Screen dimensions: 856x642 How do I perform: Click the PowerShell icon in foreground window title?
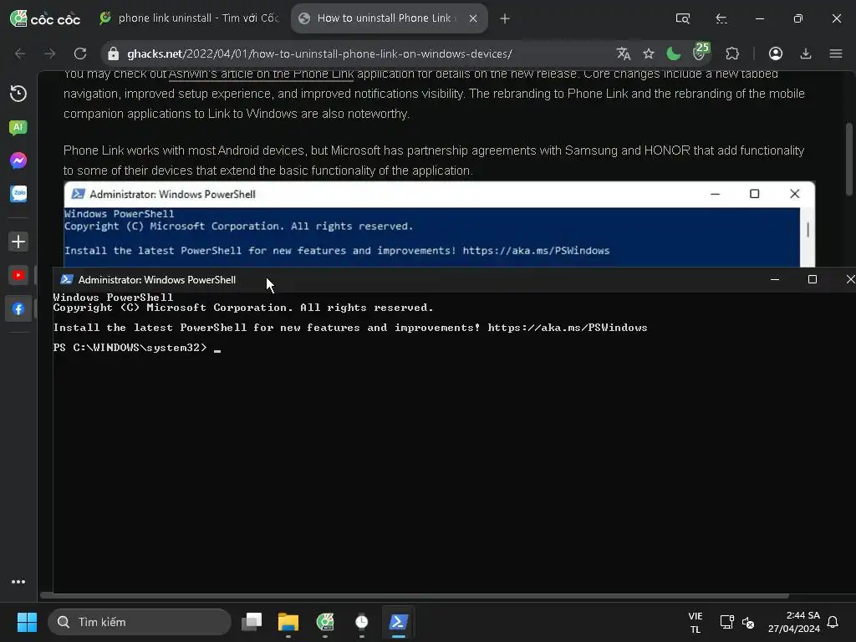(x=67, y=279)
